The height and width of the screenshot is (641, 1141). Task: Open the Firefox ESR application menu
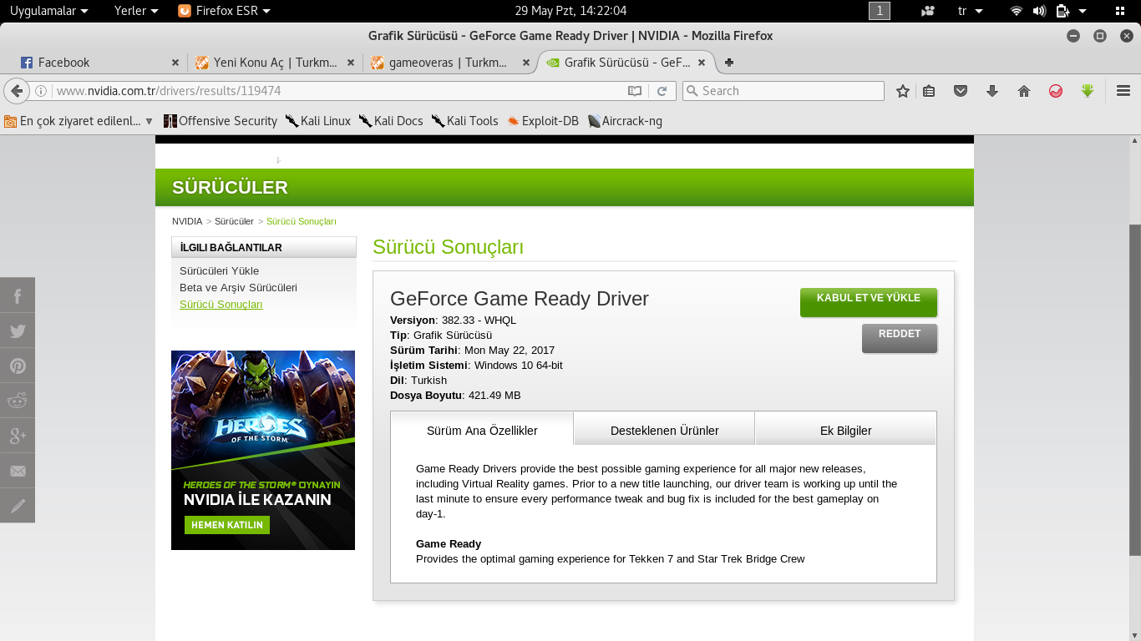225,11
